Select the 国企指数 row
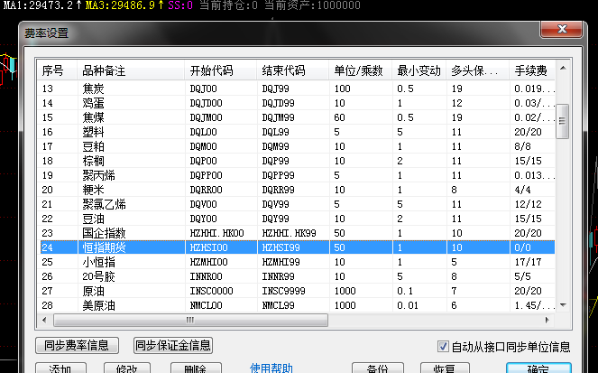 pyautogui.click(x=297, y=233)
